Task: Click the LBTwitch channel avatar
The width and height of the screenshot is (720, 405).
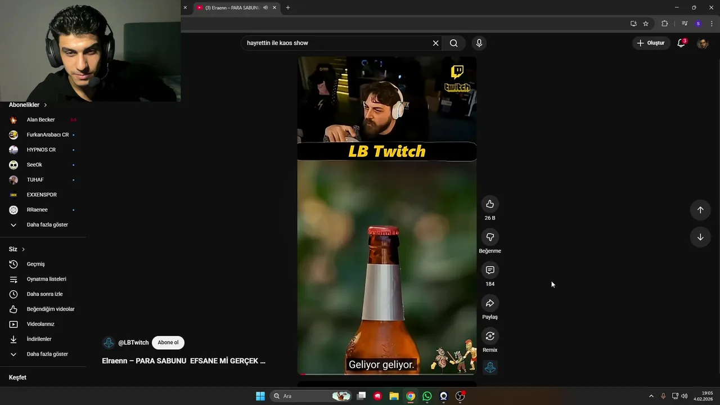Action: tap(109, 343)
